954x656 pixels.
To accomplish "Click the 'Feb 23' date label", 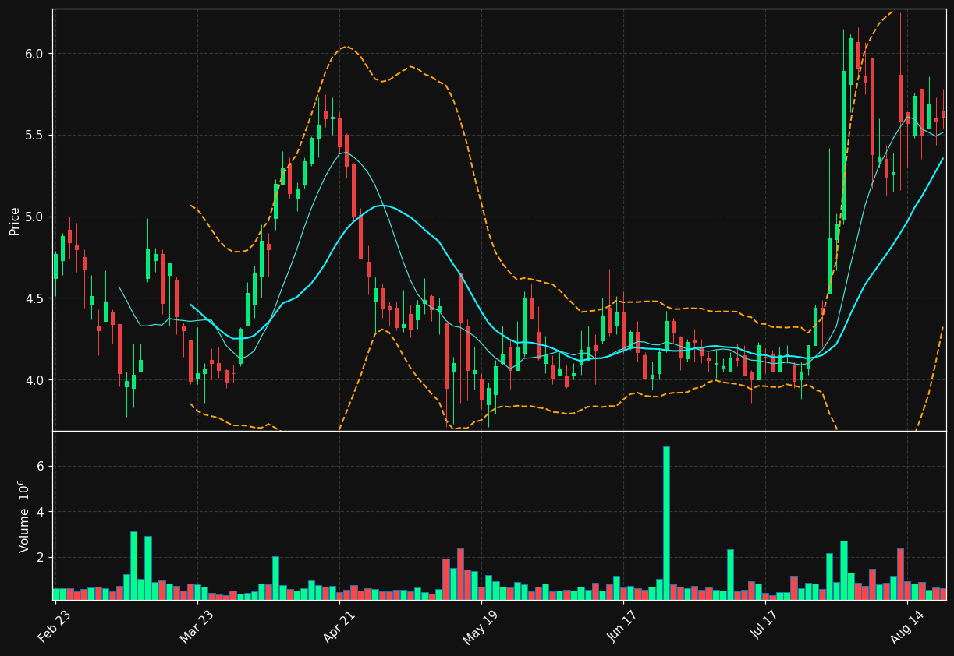I will [54, 626].
